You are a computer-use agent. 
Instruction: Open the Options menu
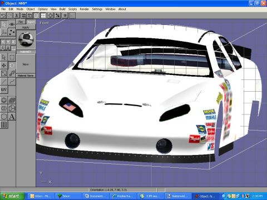click(x=43, y=9)
